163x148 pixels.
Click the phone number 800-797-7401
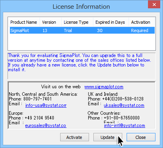click(x=38, y=99)
